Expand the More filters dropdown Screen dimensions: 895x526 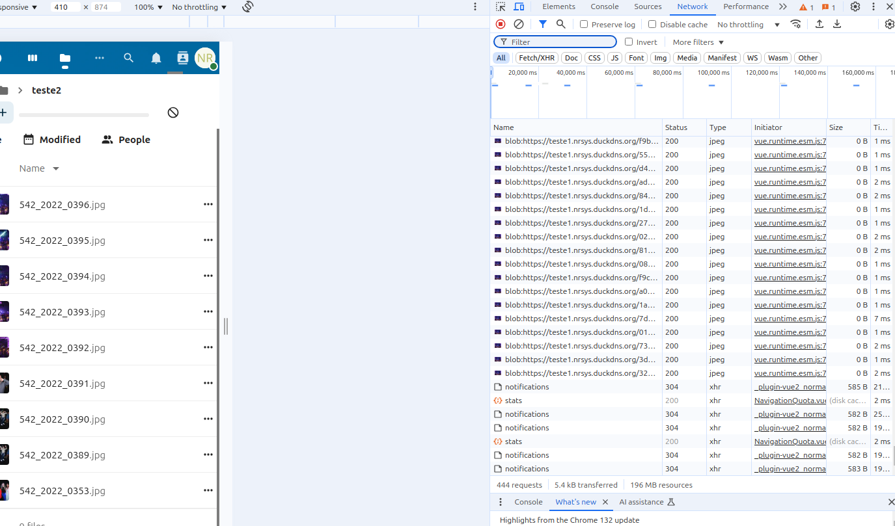[x=698, y=42]
